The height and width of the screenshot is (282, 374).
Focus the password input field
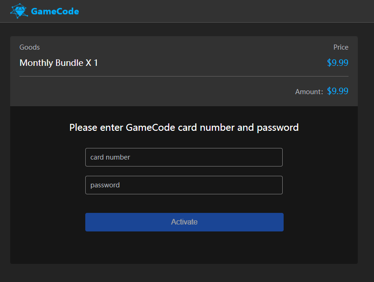[184, 185]
